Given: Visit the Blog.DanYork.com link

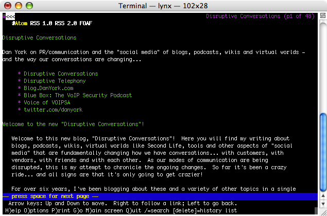Looking at the screenshot, I should [x=48, y=88].
